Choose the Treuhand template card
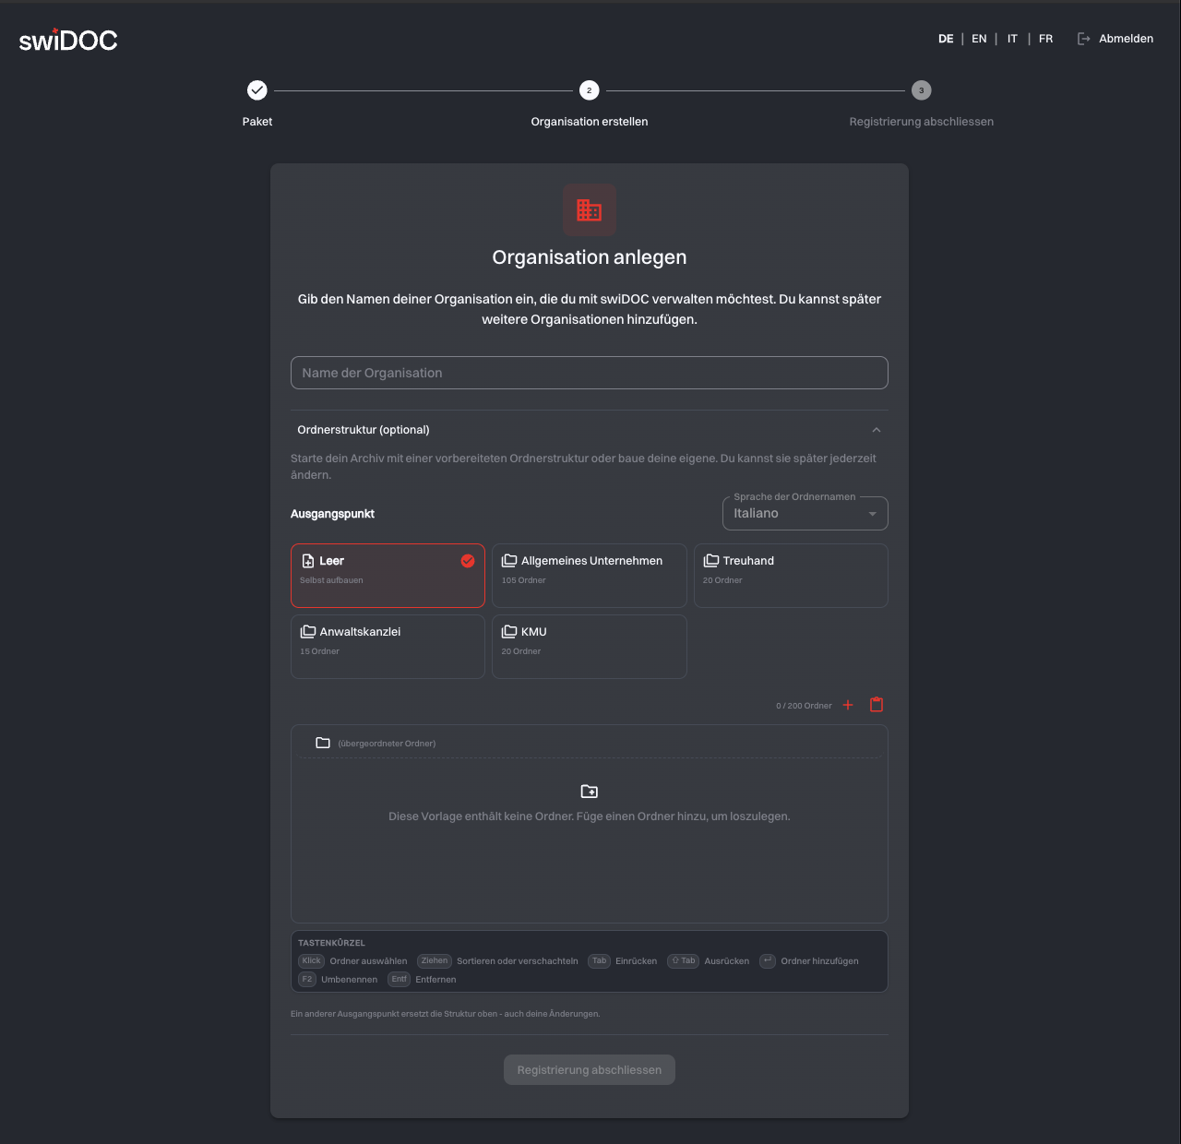Viewport: 1181px width, 1144px height. (791, 576)
